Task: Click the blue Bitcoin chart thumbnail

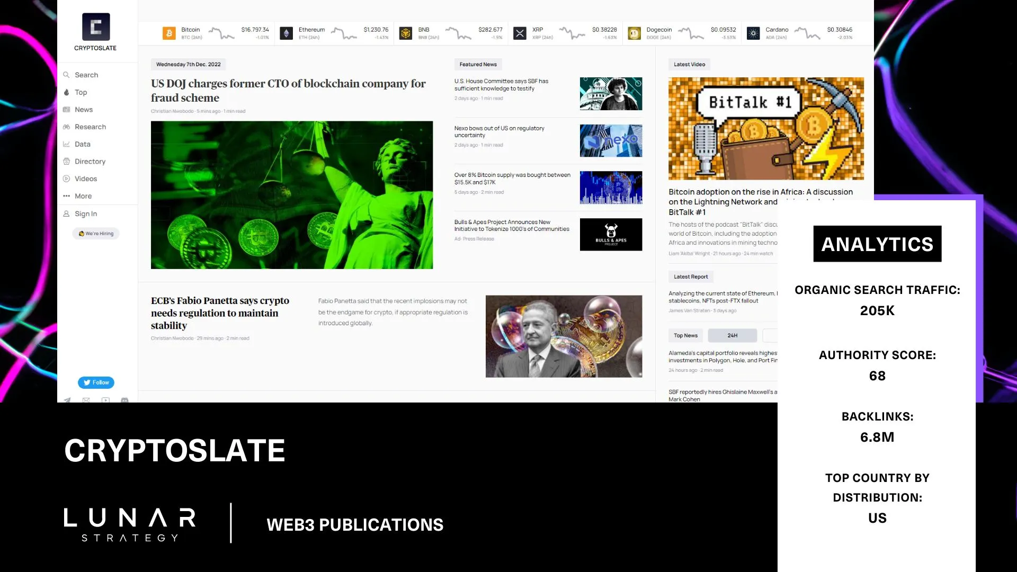Action: [611, 187]
